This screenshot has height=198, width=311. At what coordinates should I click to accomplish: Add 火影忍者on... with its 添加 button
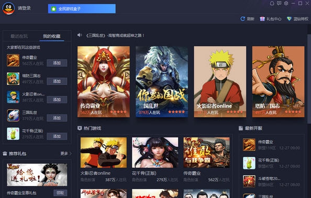click(57, 100)
